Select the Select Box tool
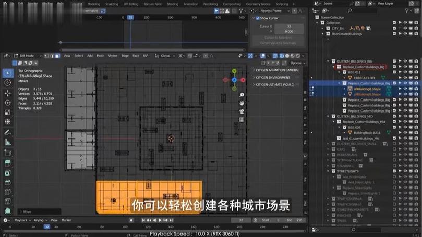The image size is (422, 237). coord(8,73)
